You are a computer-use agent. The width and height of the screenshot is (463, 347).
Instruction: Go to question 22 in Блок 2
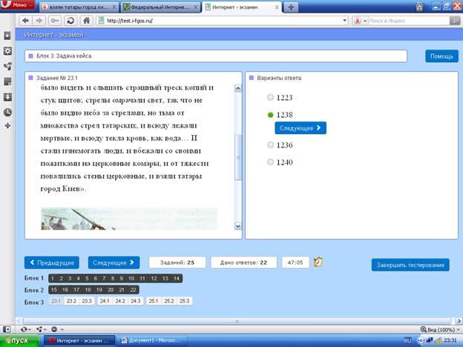(x=133, y=290)
